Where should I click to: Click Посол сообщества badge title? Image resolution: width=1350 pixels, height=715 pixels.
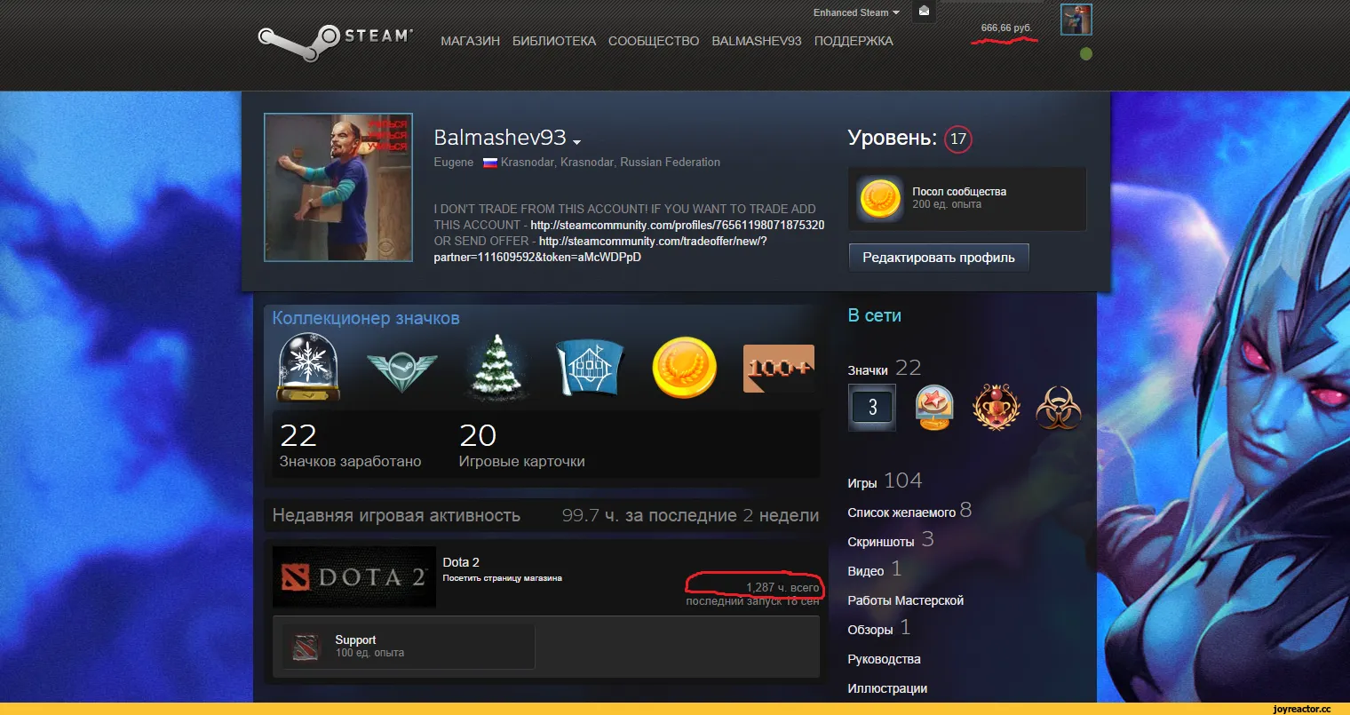[x=959, y=192]
